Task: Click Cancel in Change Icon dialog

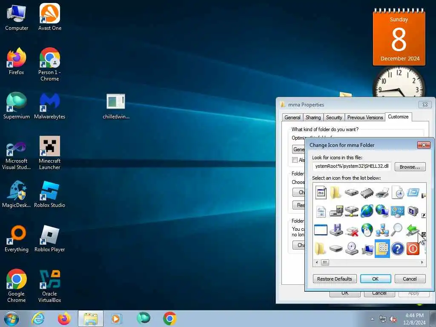Action: coord(410,278)
